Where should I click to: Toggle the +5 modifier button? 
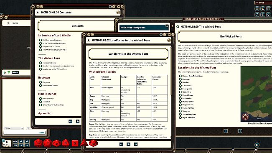coord(27,141)
